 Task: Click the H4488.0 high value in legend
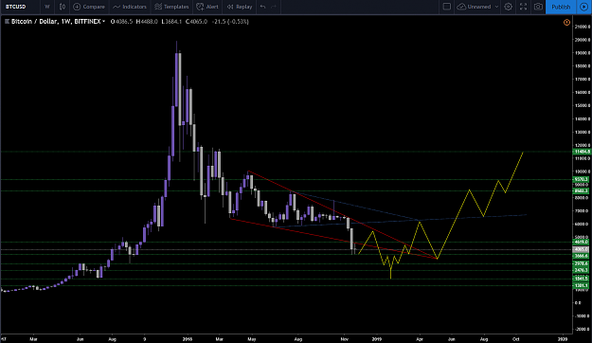click(147, 22)
